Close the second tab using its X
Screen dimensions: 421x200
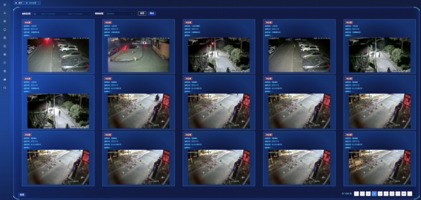coord(39,3)
